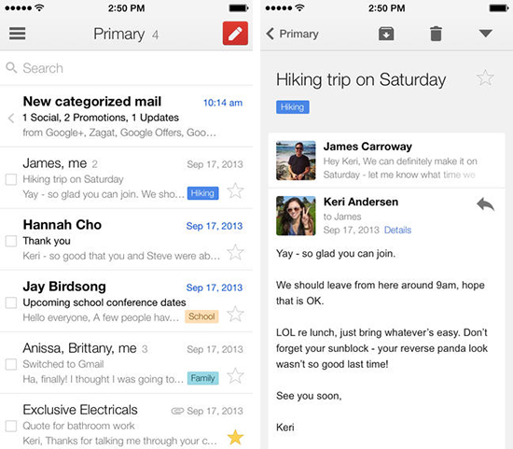The height and width of the screenshot is (449, 513).
Task: Click the attachment paperclip on Exclusive Electricals
Action: [177, 411]
